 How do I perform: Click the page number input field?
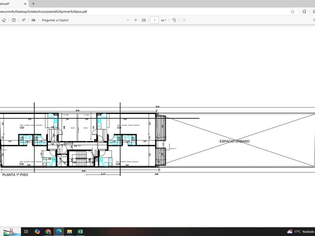click(154, 20)
